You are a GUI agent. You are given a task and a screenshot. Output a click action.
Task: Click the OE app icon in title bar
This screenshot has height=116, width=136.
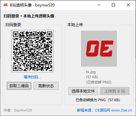point(5,5)
